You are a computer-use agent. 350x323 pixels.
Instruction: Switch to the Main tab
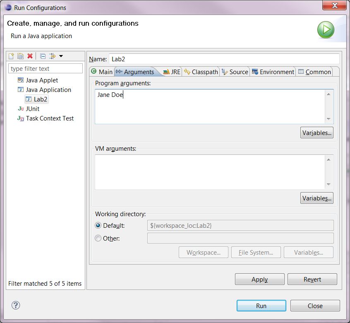pyautogui.click(x=102, y=72)
